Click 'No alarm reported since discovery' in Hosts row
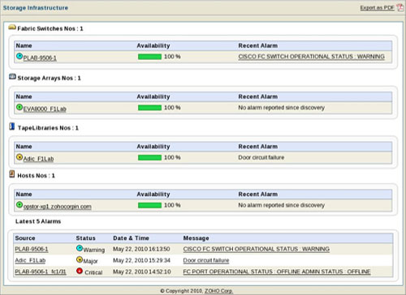406x295 pixels. (x=281, y=205)
